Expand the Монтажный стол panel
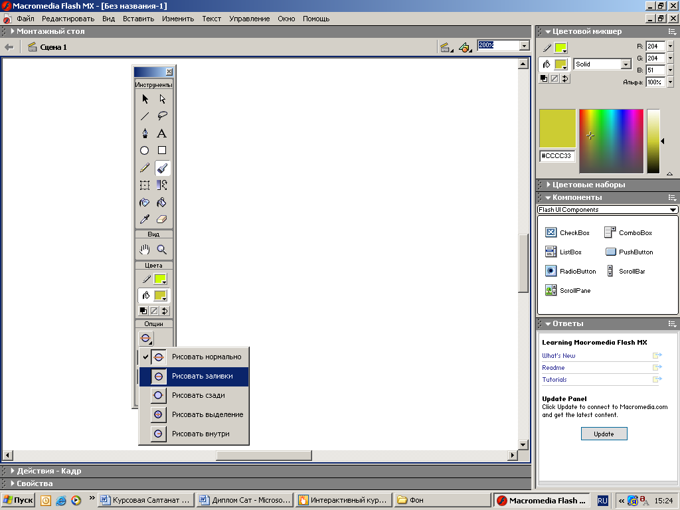Image resolution: width=680 pixels, height=510 pixels. 13,31
